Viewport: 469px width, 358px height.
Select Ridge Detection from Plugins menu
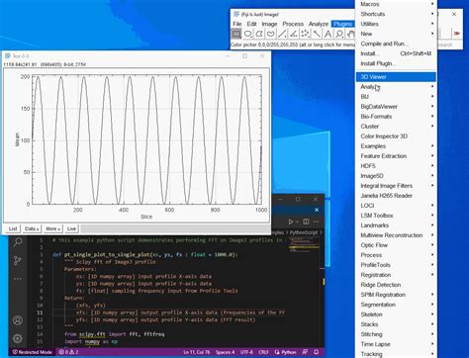(x=396, y=285)
